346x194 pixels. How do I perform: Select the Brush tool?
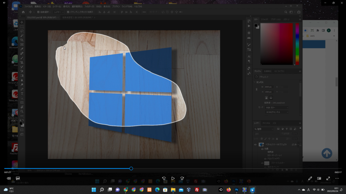[22, 58]
